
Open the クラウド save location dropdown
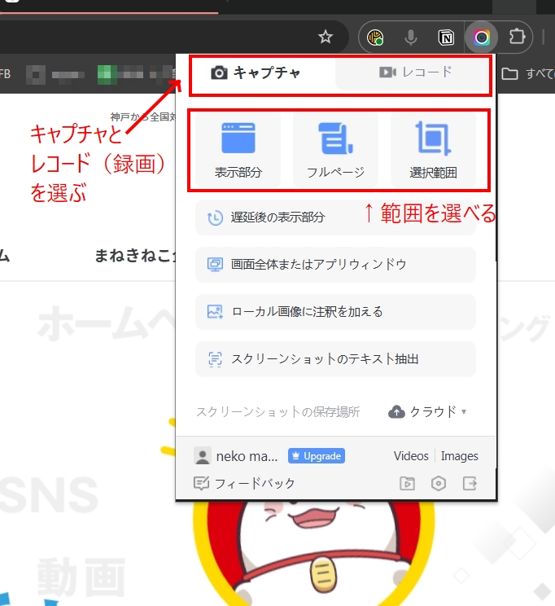click(x=427, y=411)
